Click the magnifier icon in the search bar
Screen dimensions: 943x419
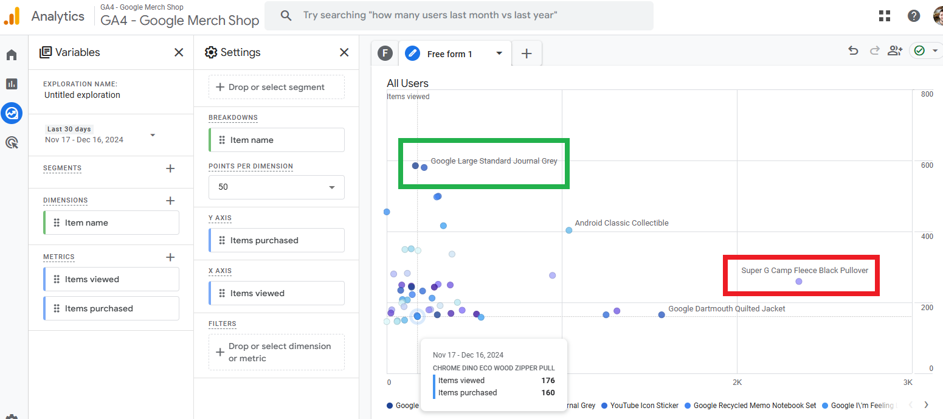(x=286, y=15)
